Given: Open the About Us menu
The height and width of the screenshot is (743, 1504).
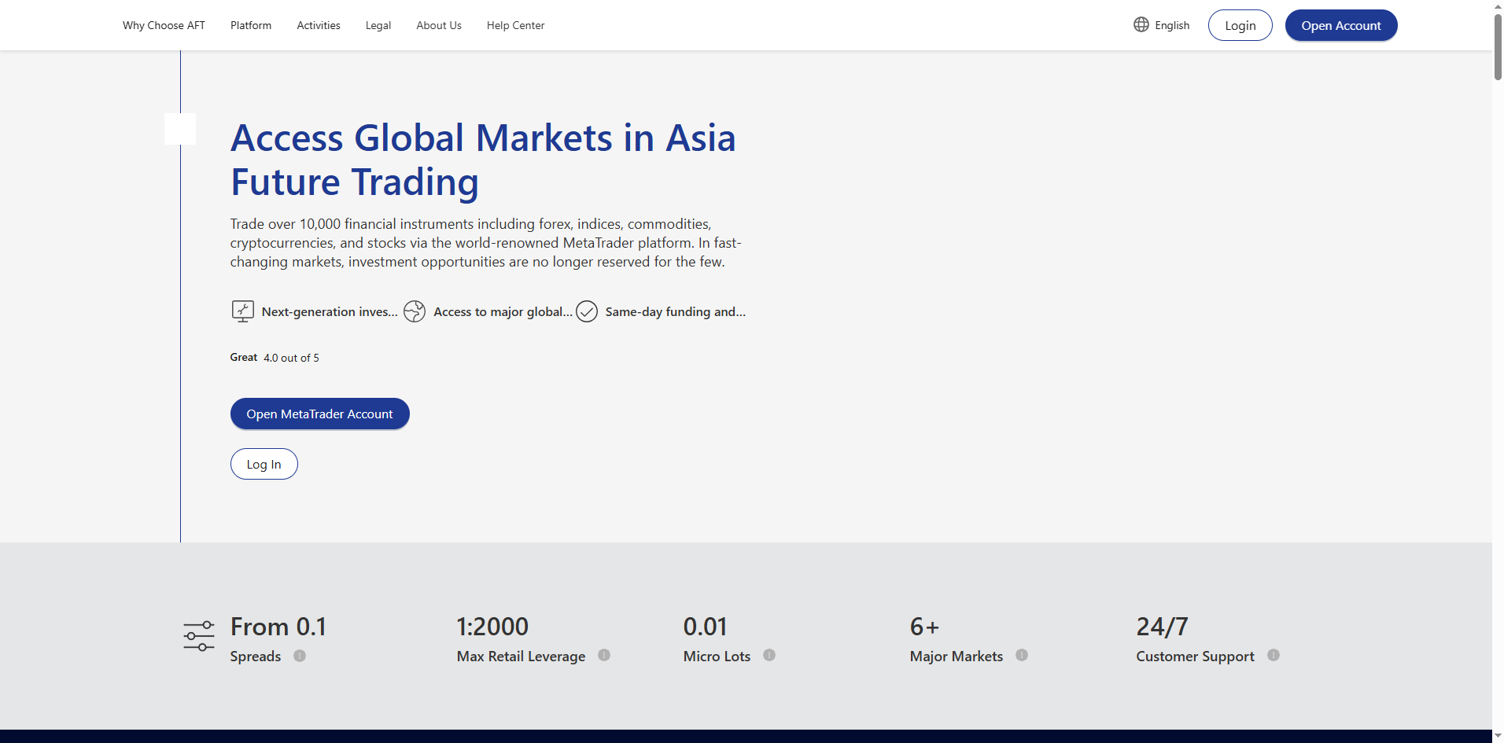Looking at the screenshot, I should [439, 25].
